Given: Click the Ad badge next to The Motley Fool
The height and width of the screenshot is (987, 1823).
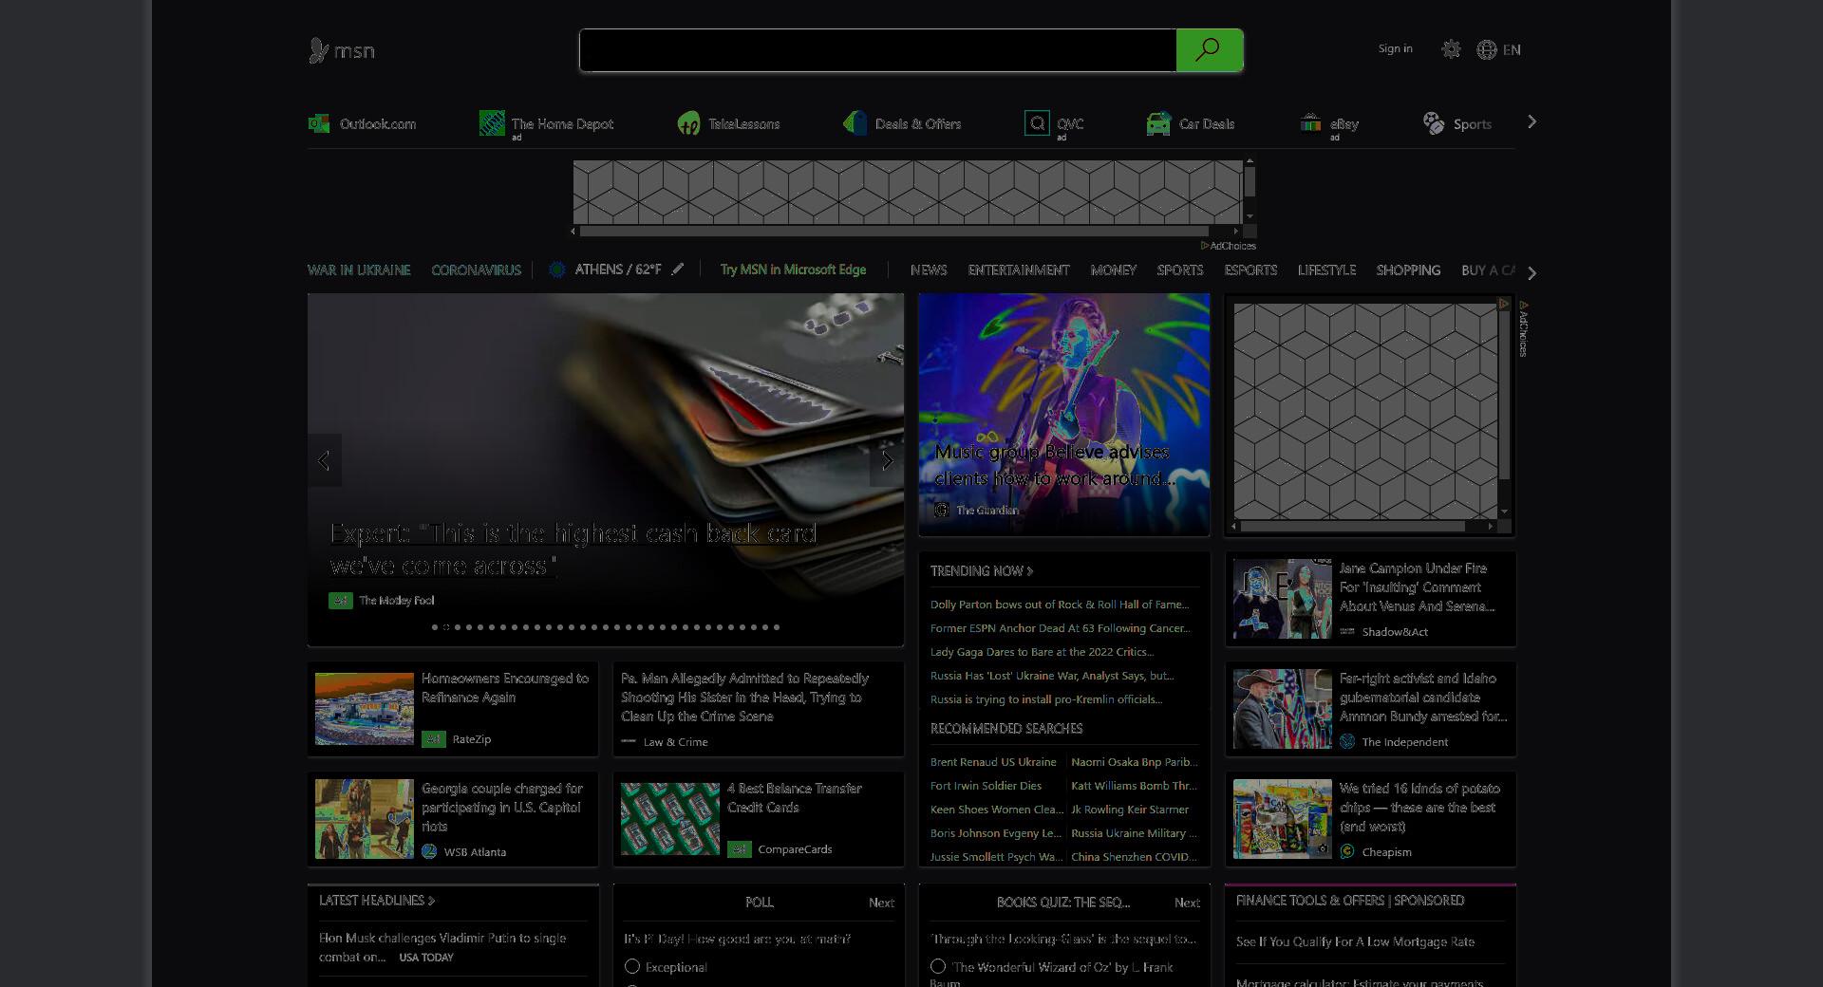Looking at the screenshot, I should [x=341, y=600].
